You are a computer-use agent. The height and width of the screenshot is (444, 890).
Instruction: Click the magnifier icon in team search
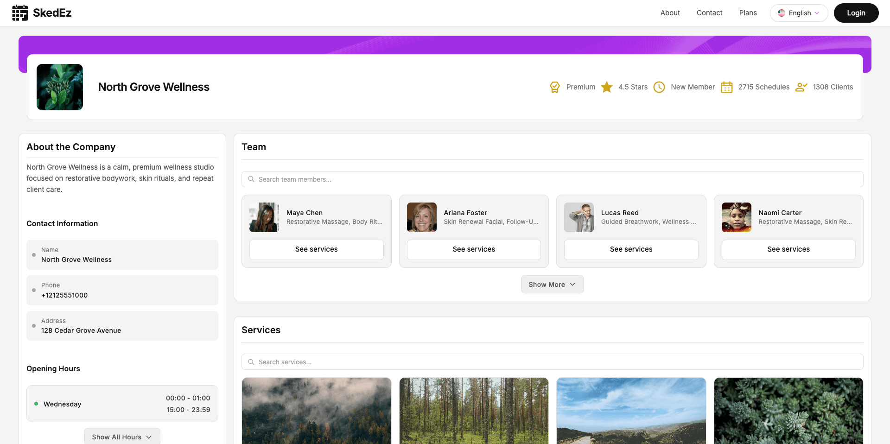(x=251, y=179)
